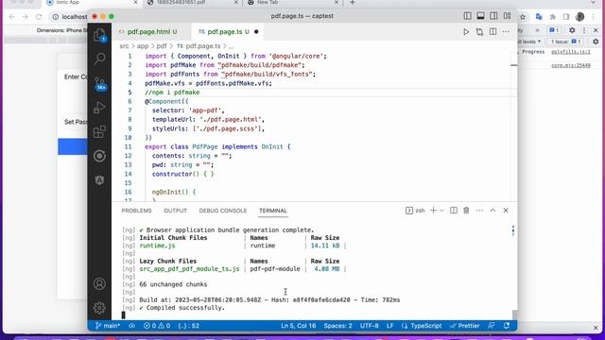Close the terminal panel with X
Viewport: 605px width, 340px height.
click(x=506, y=211)
